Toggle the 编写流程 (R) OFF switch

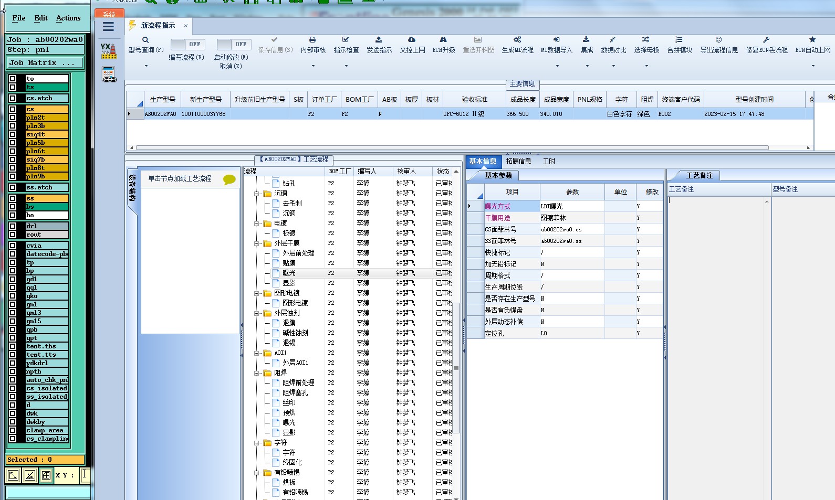tap(187, 45)
